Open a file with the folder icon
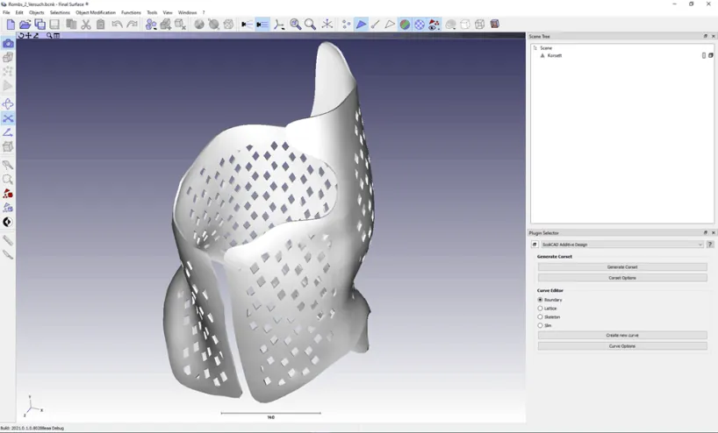Screen dimensions: 718x433 pyautogui.click(x=25, y=25)
